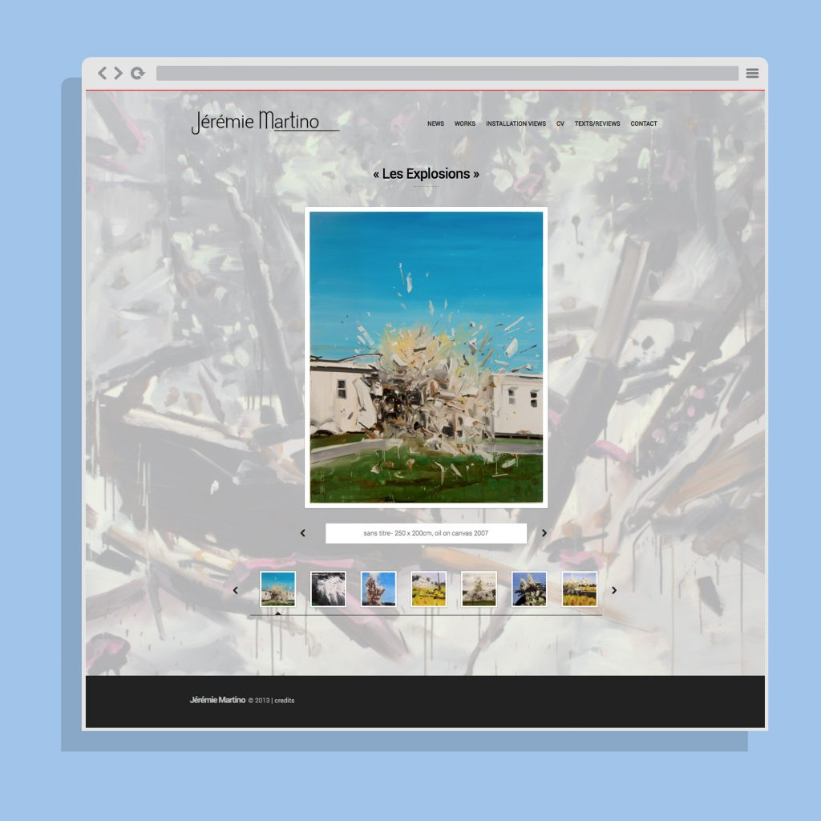Go to INSTALLATION VIEWS page

pyautogui.click(x=516, y=123)
